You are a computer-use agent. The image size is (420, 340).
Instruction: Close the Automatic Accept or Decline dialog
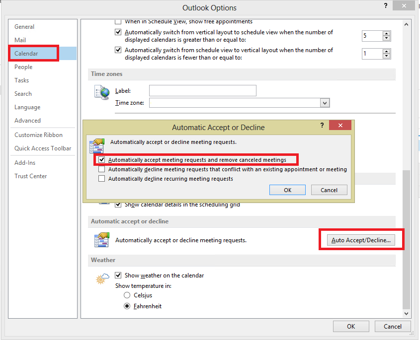(x=340, y=125)
